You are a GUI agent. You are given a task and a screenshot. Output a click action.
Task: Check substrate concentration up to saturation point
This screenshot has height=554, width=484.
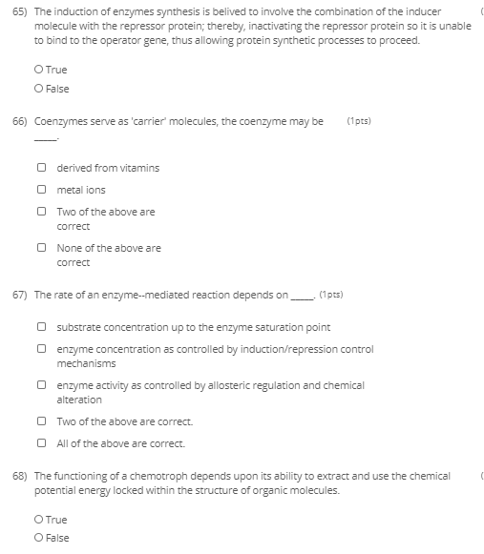41,326
